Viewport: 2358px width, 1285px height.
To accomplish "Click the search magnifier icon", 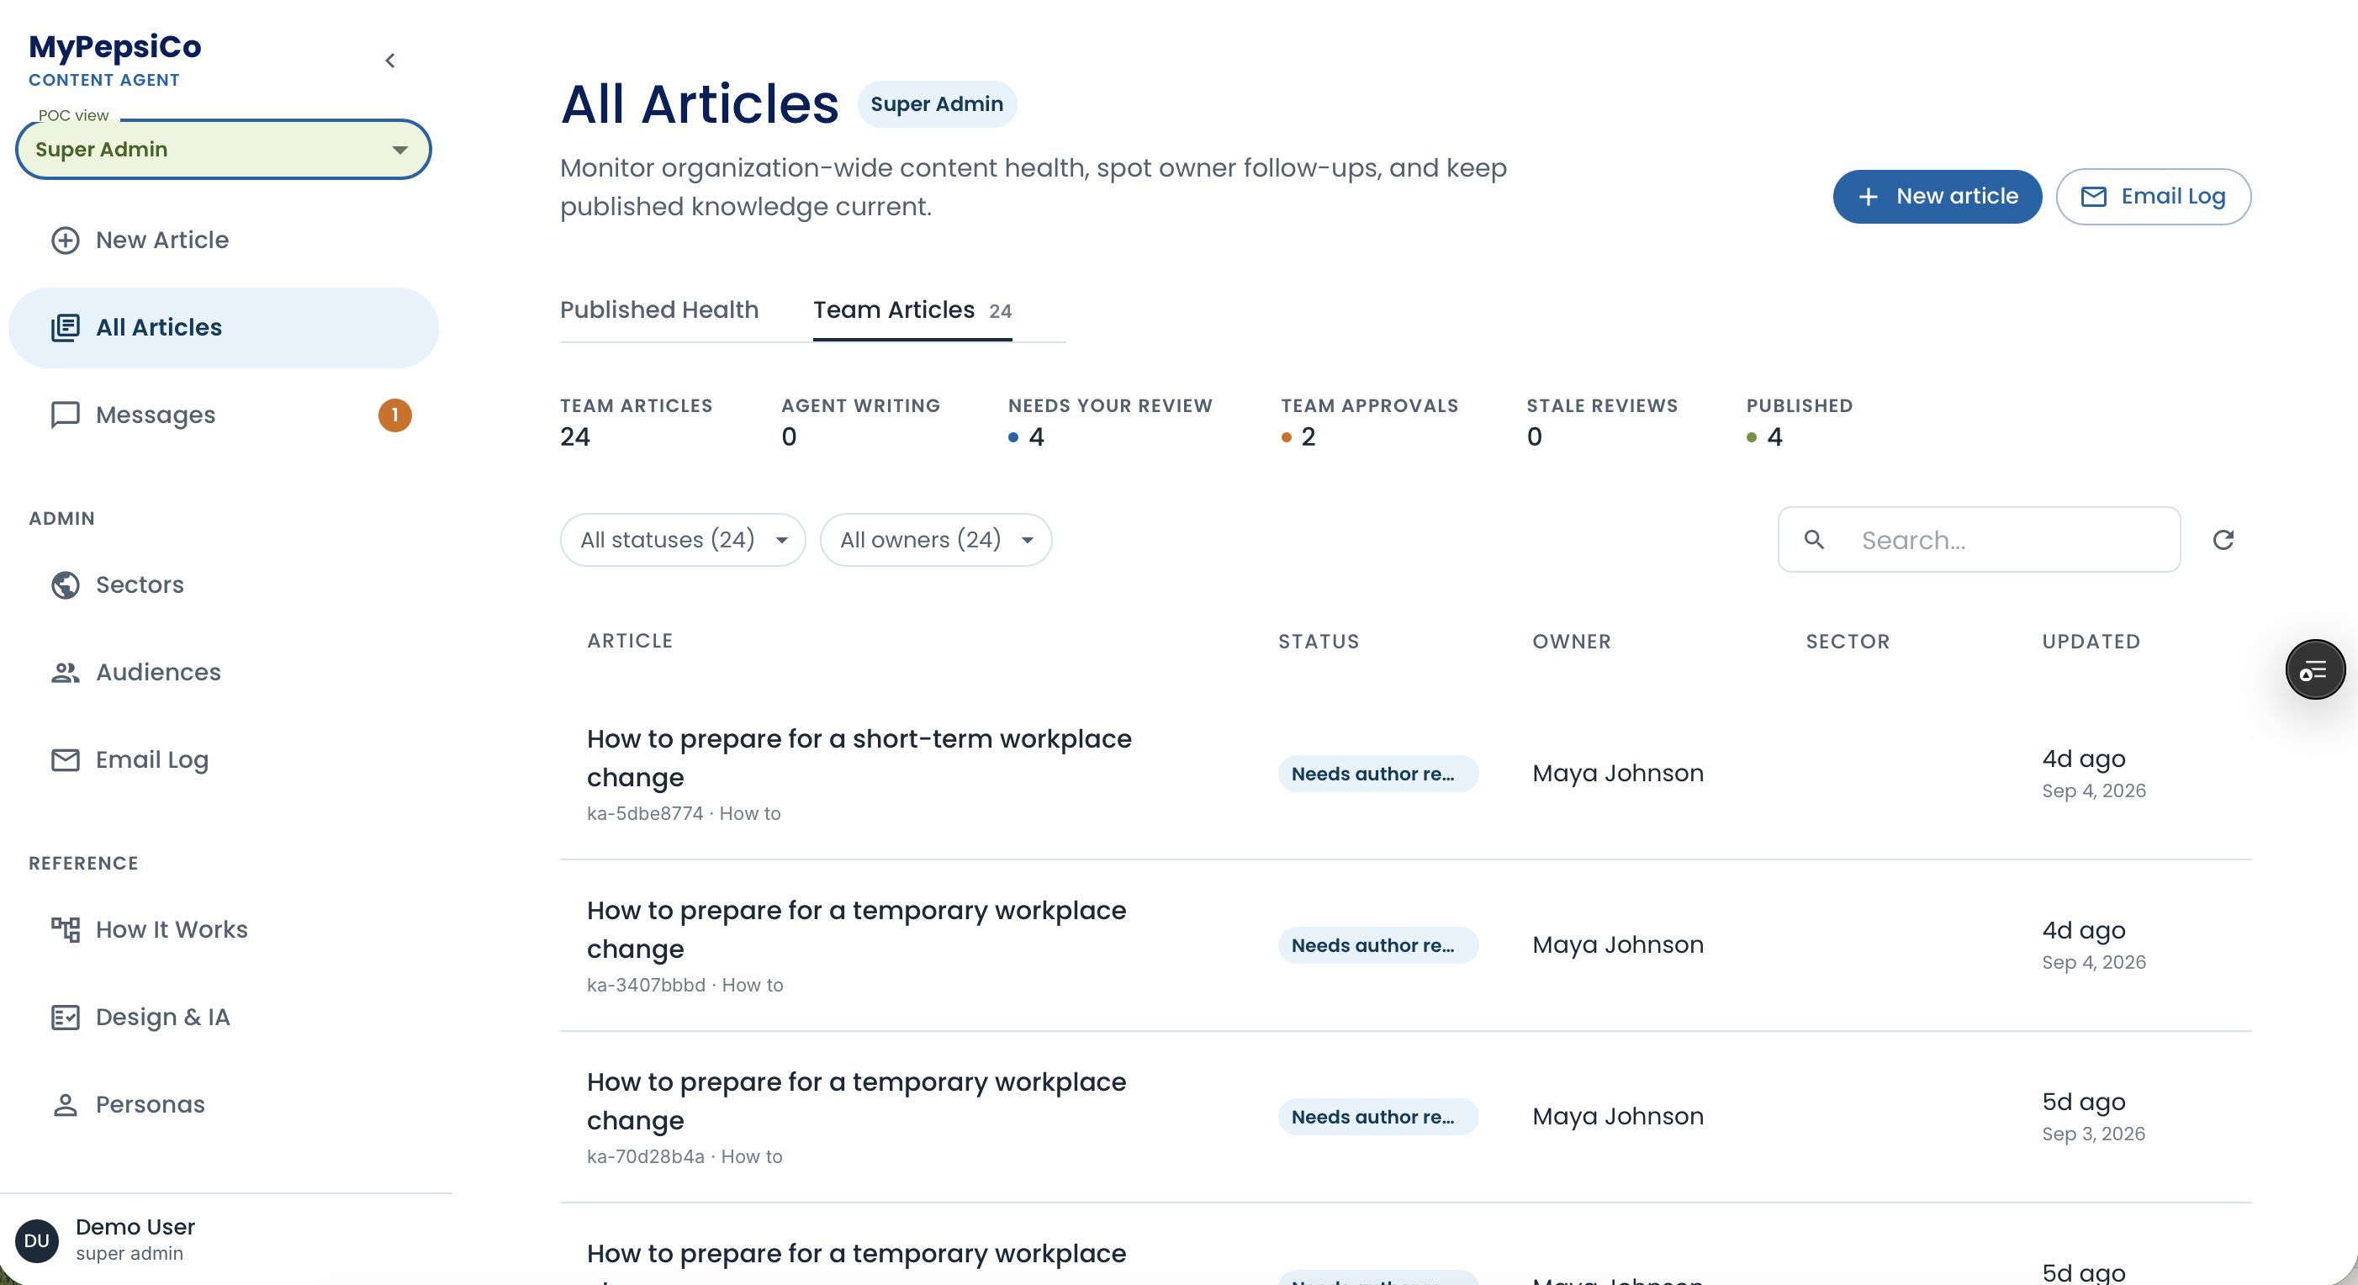I will 1813,540.
